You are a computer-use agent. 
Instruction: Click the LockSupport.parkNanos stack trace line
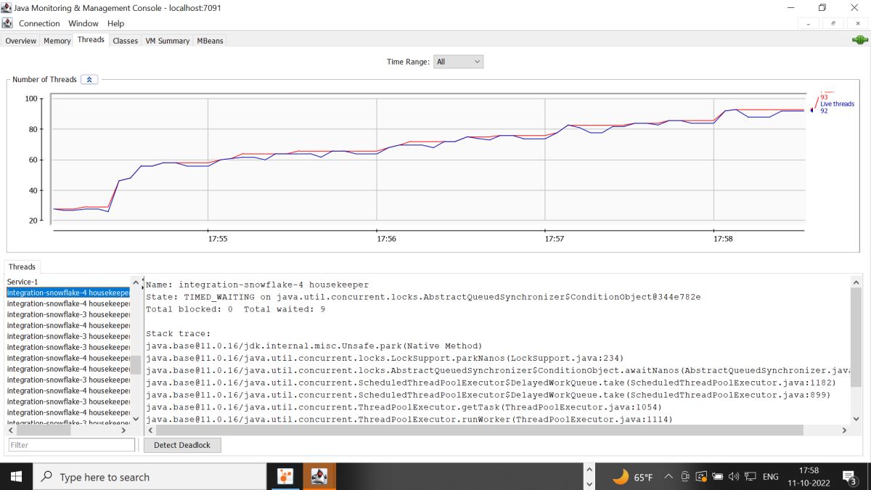coord(385,359)
